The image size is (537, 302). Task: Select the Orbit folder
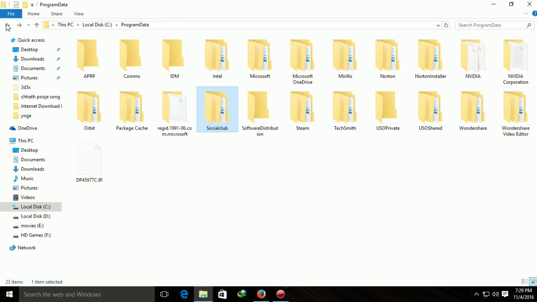click(x=89, y=111)
